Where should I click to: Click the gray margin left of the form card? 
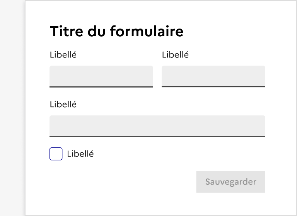12,108
